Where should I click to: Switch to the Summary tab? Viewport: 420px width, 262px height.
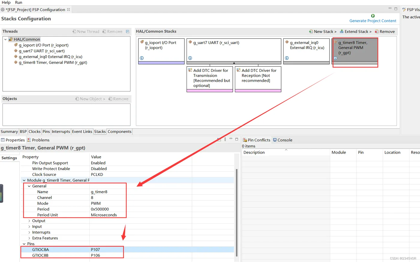point(9,131)
